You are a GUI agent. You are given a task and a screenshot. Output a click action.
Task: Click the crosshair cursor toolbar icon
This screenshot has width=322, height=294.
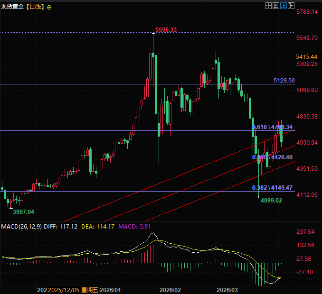tap(268, 6)
